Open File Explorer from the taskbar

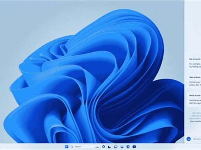pyautogui.click(x=122, y=146)
